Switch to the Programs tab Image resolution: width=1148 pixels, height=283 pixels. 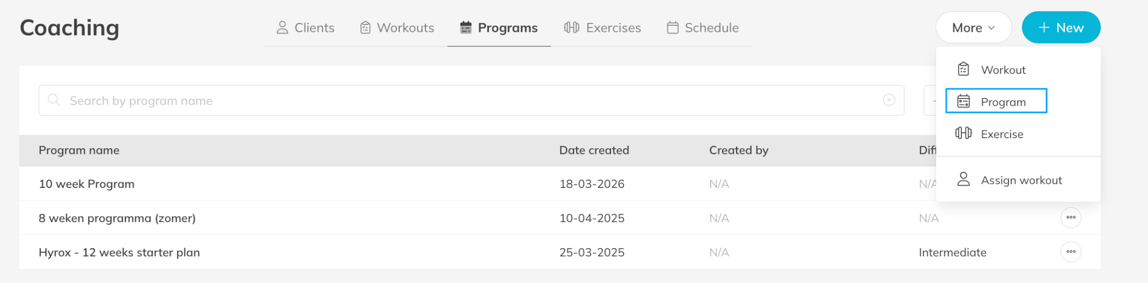(499, 27)
